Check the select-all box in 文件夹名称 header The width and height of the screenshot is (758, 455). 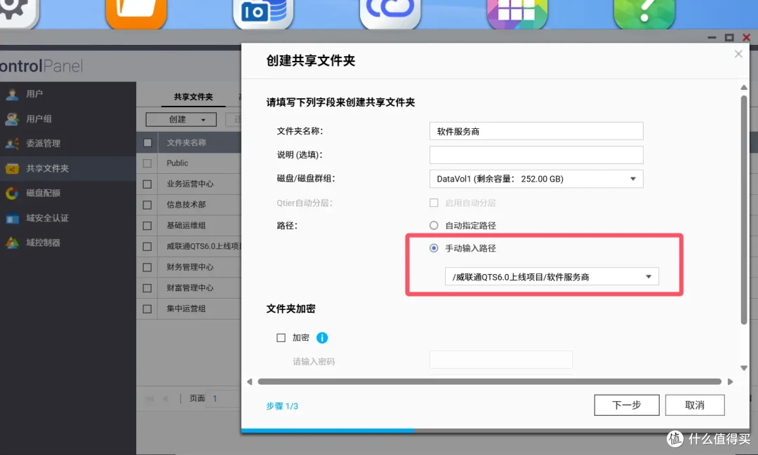pyautogui.click(x=147, y=142)
